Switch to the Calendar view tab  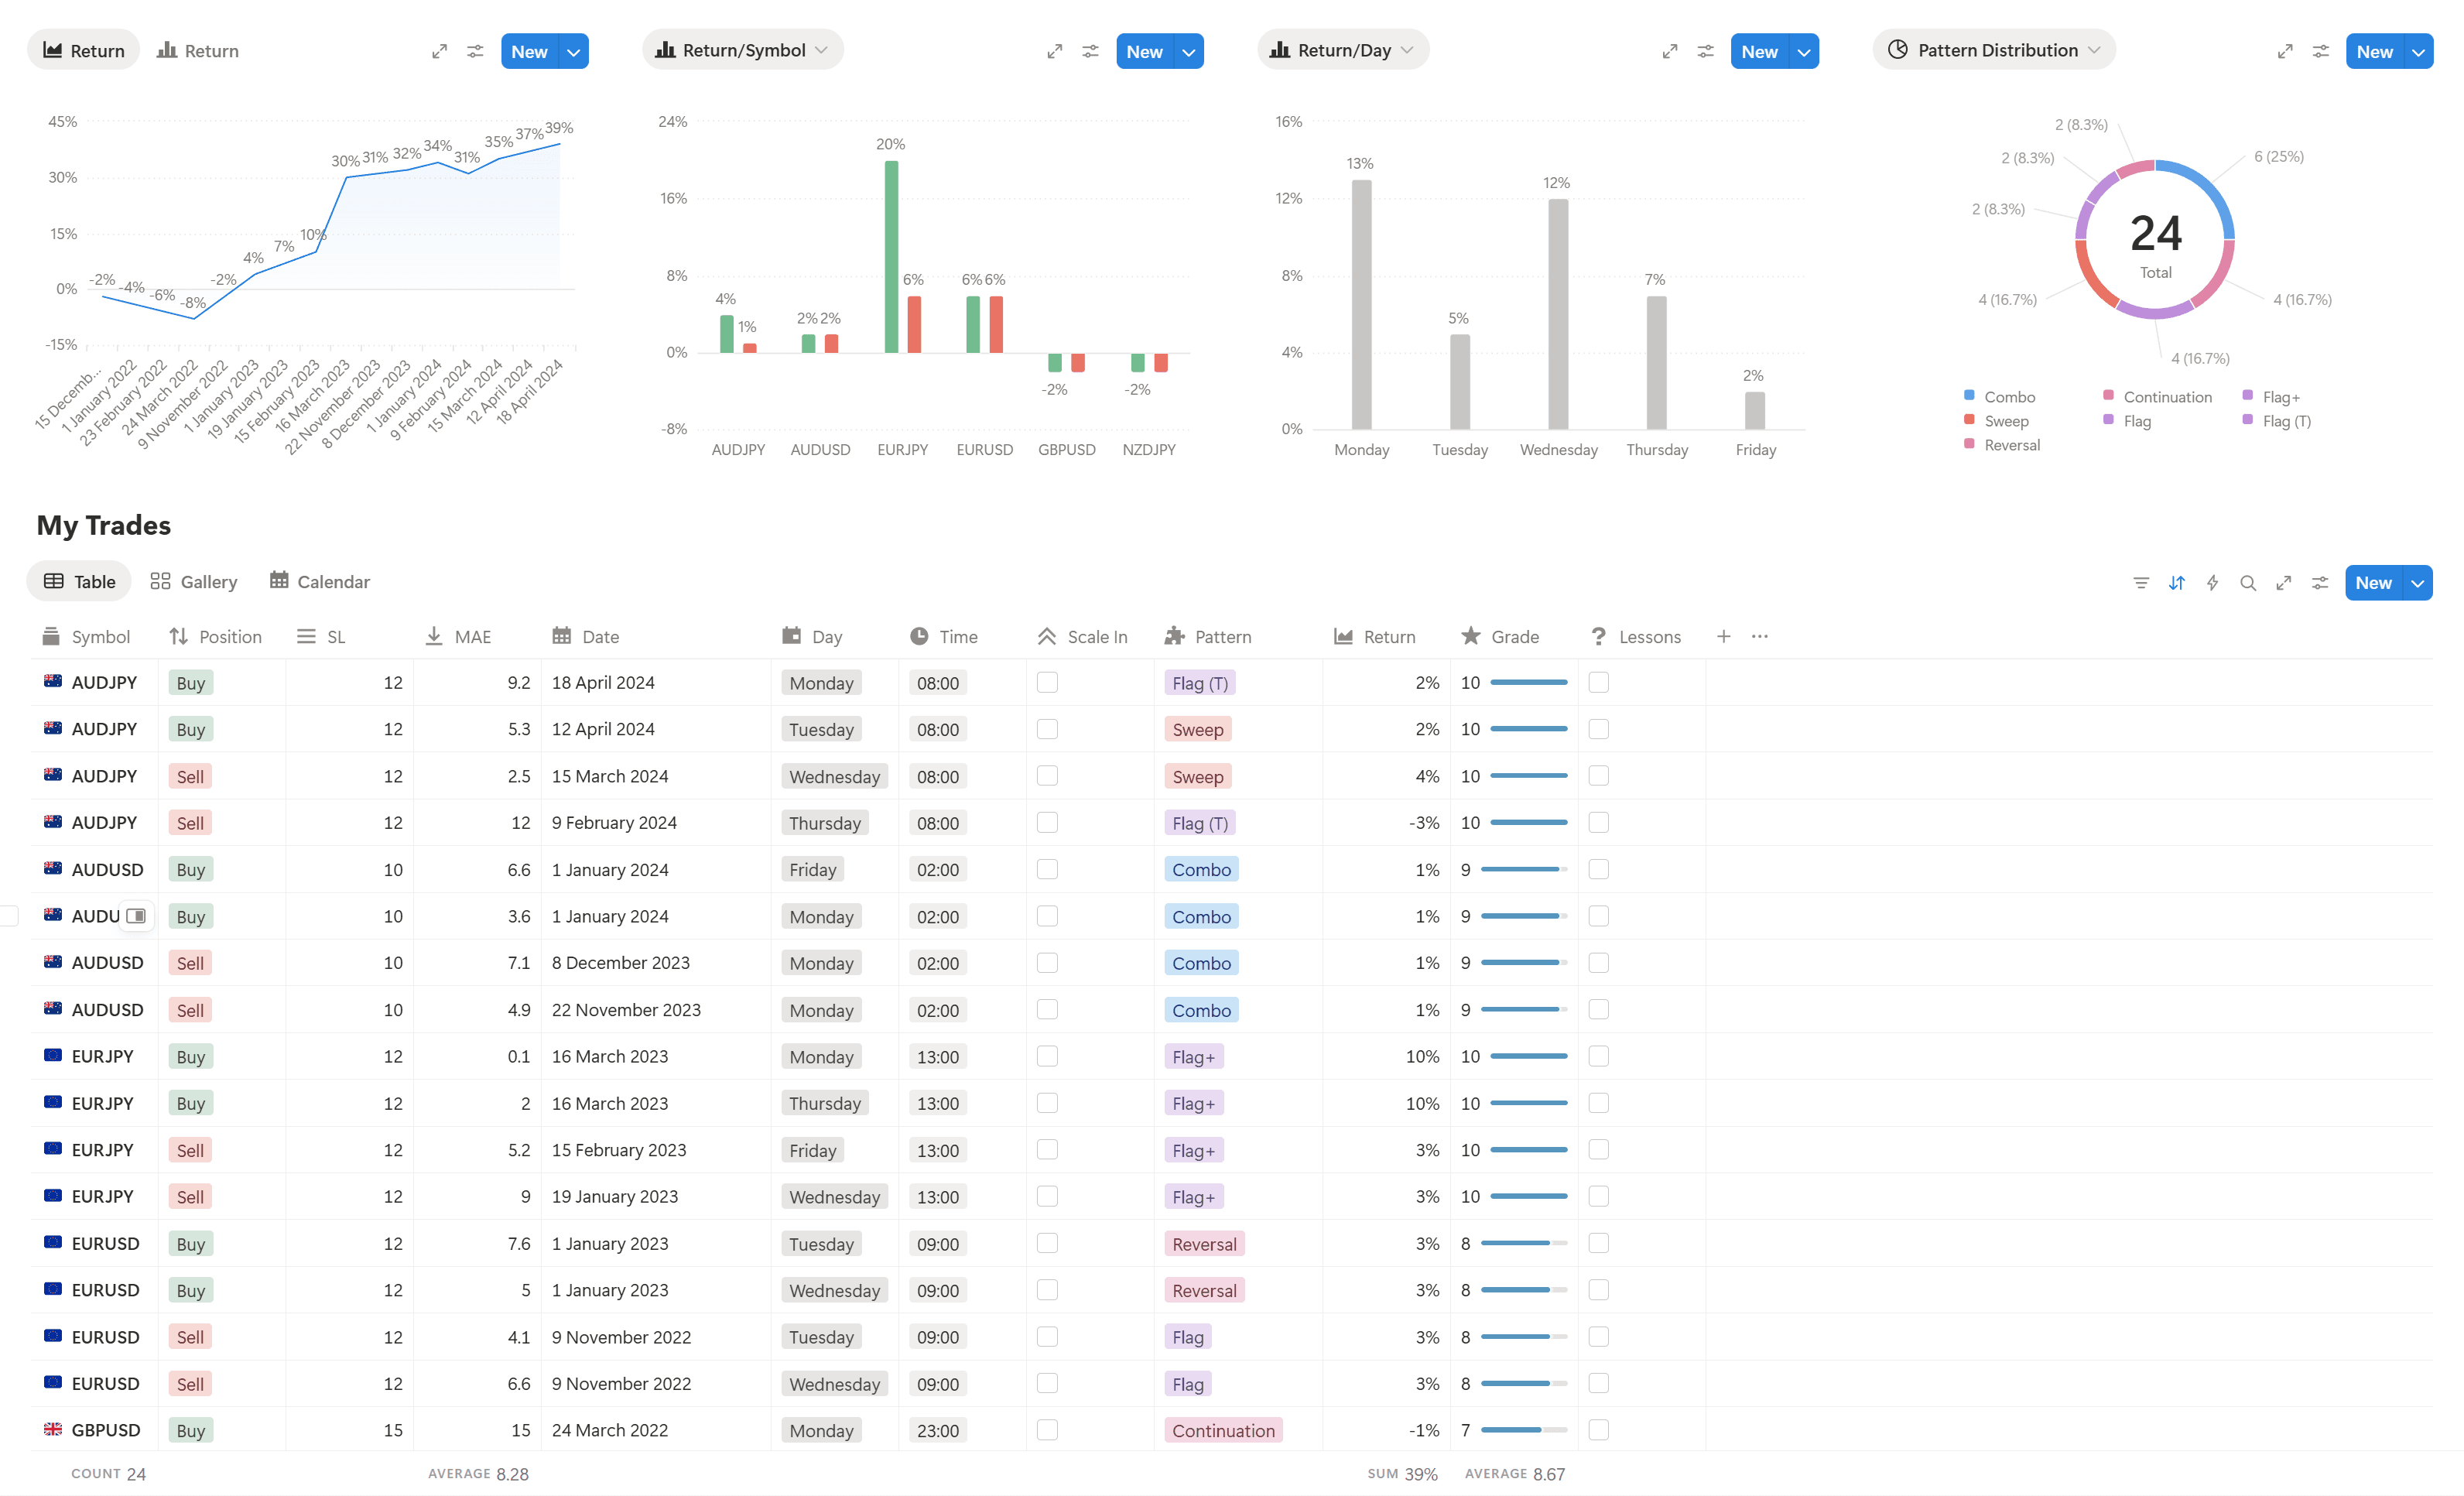(x=320, y=582)
